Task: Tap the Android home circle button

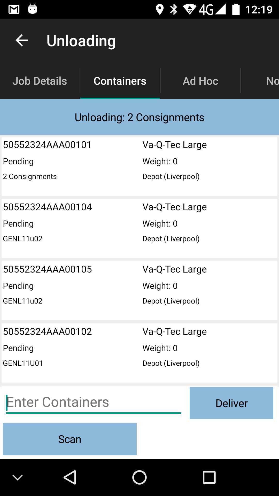Action: pos(139,477)
